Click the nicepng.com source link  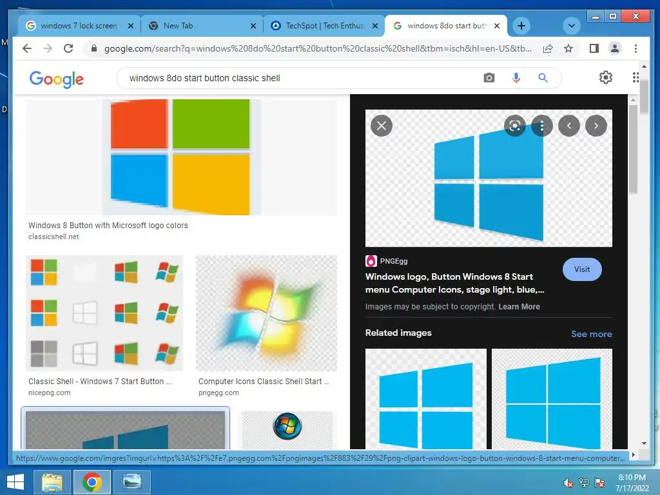click(49, 393)
